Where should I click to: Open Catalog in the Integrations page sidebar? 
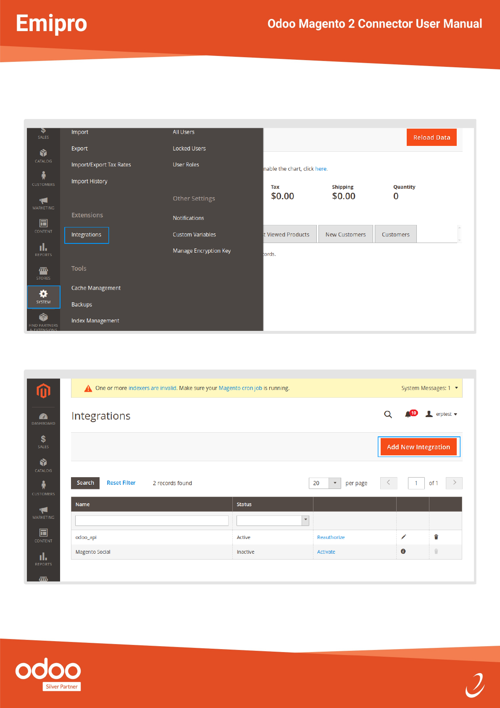[x=43, y=466]
